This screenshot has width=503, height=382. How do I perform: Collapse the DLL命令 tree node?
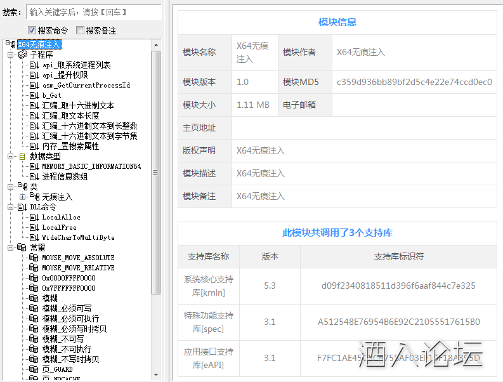click(x=10, y=207)
